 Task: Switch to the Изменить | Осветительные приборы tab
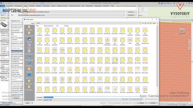[x=126, y=6]
